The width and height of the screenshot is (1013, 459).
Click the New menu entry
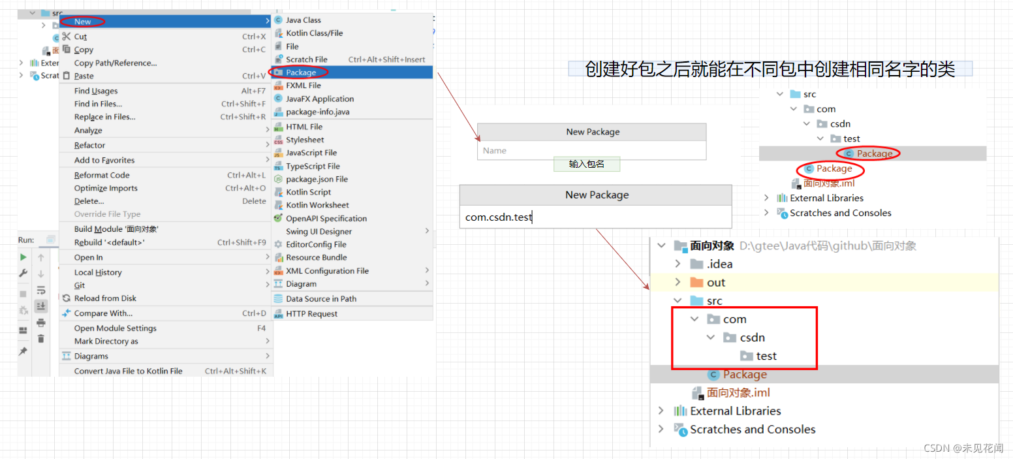click(164, 22)
